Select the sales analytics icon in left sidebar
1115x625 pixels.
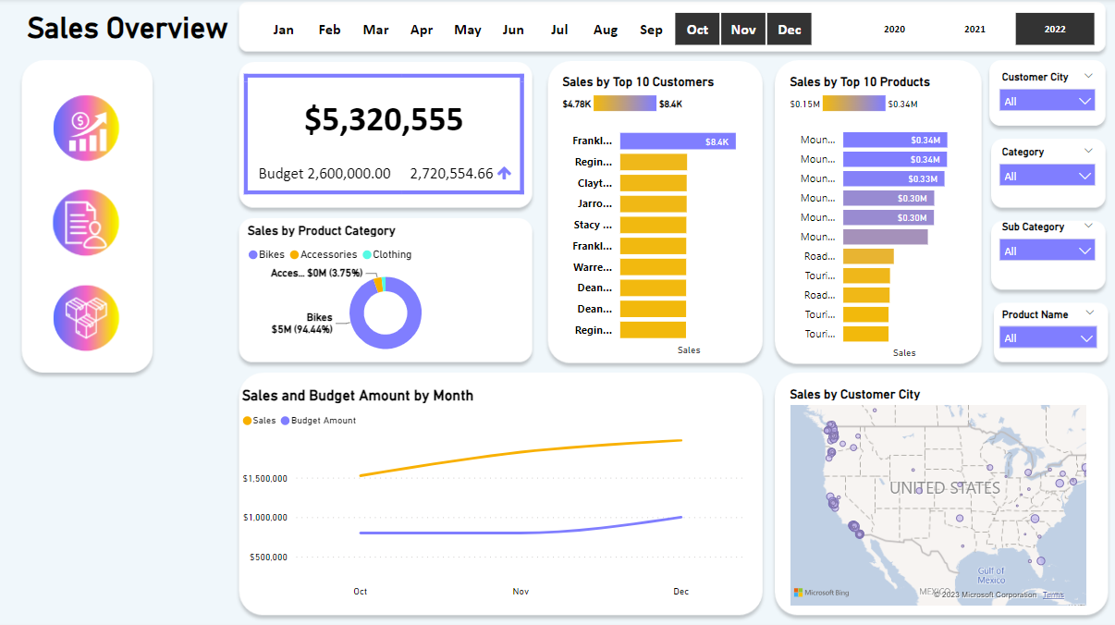click(x=86, y=128)
